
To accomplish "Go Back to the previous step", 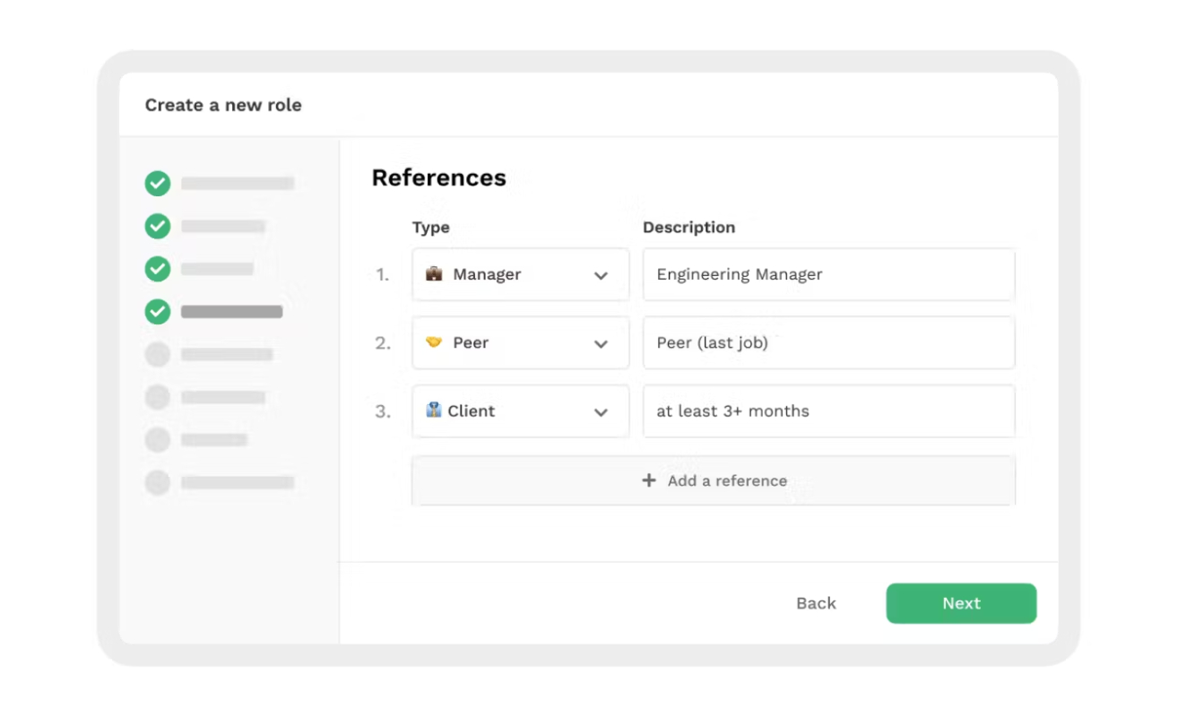I will point(816,603).
